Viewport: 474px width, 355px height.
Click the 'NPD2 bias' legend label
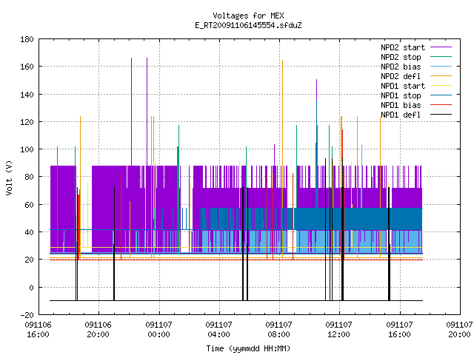[401, 67]
